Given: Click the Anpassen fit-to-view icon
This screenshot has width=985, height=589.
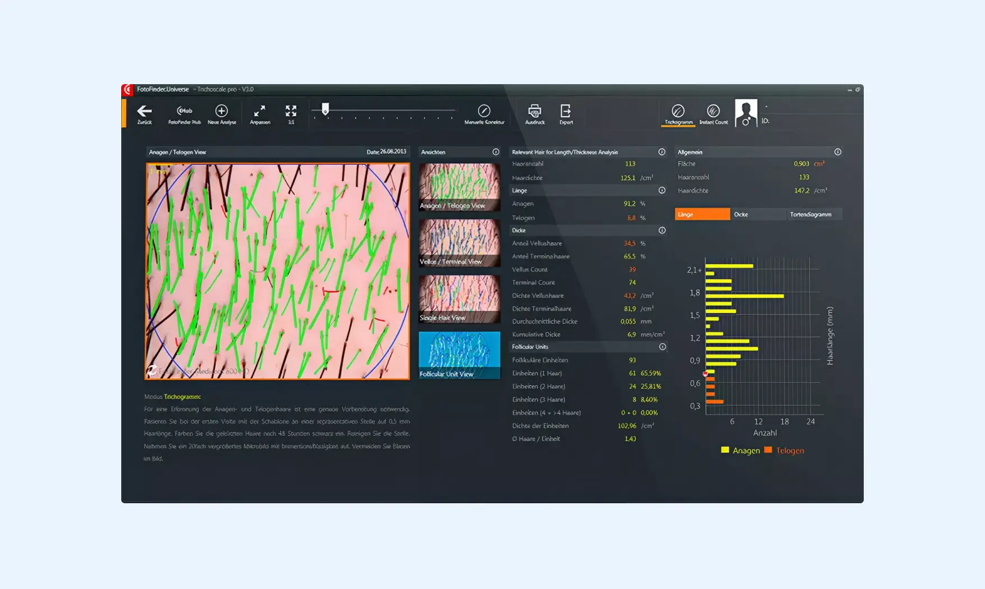Looking at the screenshot, I should point(259,113).
